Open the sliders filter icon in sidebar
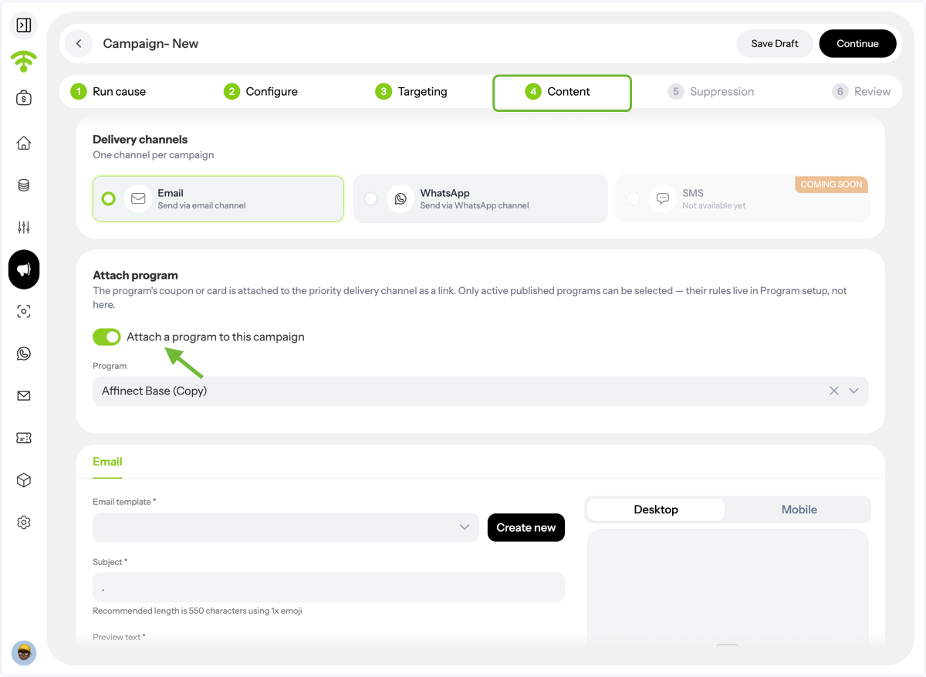This screenshot has height=677, width=926. pos(24,227)
